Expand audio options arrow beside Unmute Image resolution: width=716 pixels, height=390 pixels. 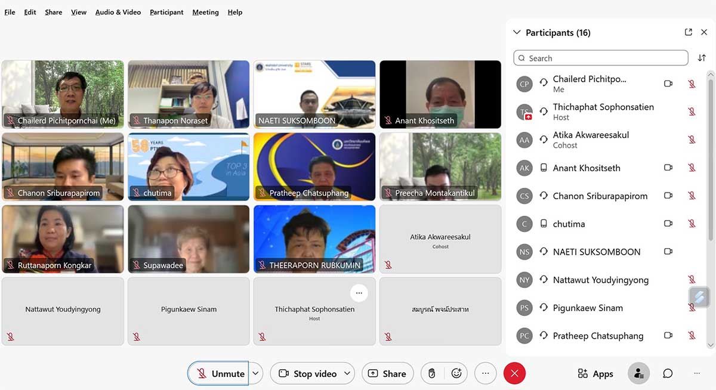(255, 373)
